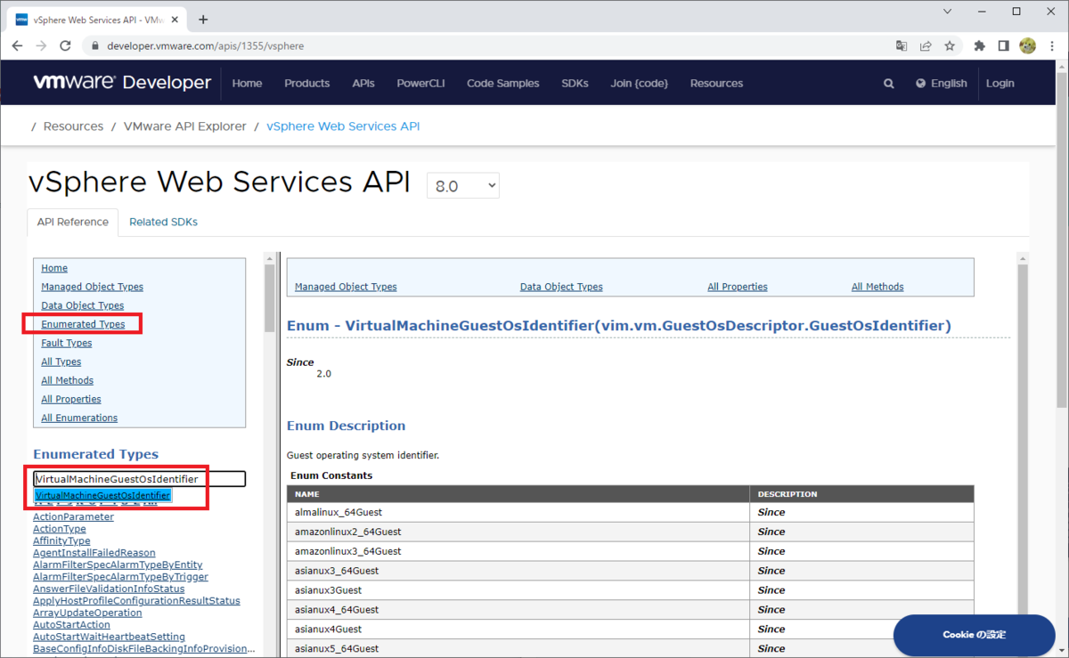Open the PowerCLI nav item
1069x658 pixels.
pos(420,83)
